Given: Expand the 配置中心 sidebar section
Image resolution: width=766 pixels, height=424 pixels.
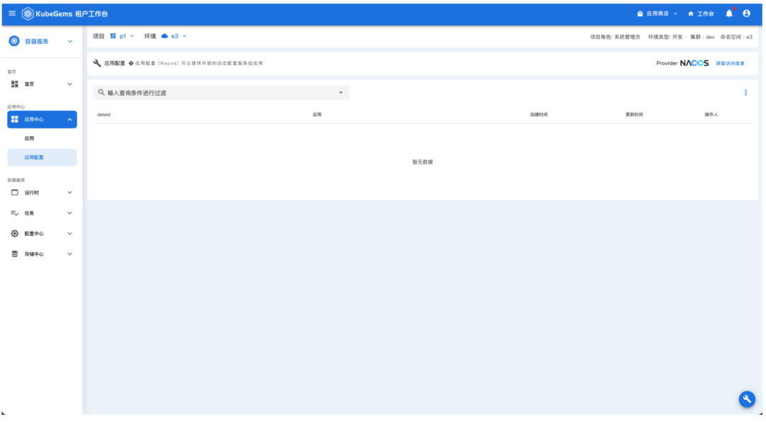Looking at the screenshot, I should (x=70, y=234).
